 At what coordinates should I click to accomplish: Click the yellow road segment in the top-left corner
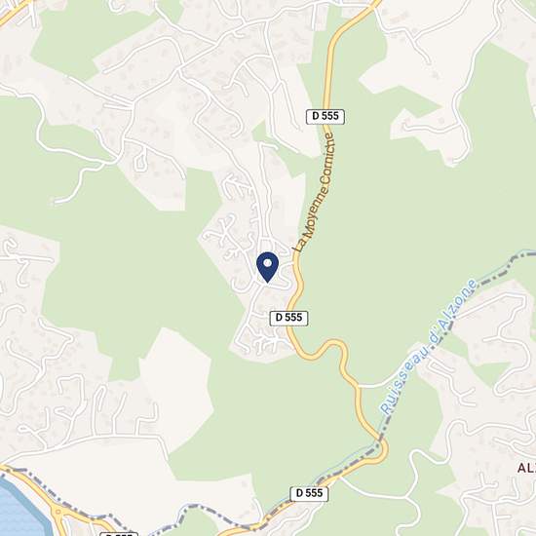click(14, 12)
